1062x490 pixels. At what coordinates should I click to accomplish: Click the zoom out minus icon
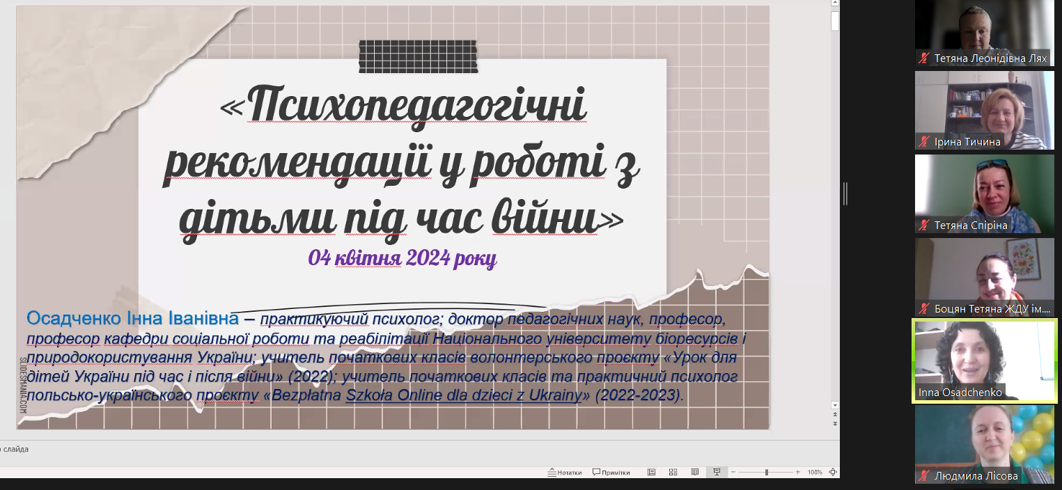click(733, 472)
